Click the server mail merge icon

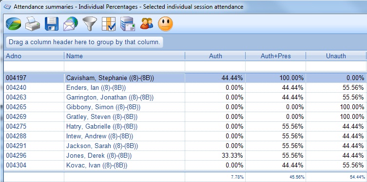click(128, 24)
